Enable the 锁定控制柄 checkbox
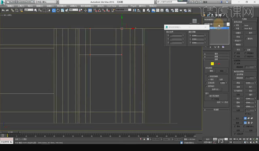 pyautogui.click(x=208, y=76)
